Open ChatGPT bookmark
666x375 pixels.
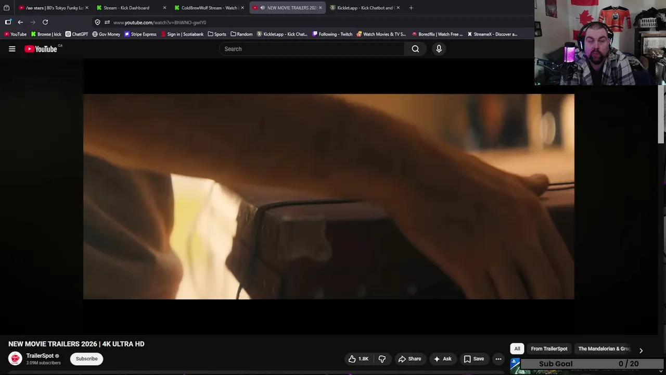tap(76, 34)
